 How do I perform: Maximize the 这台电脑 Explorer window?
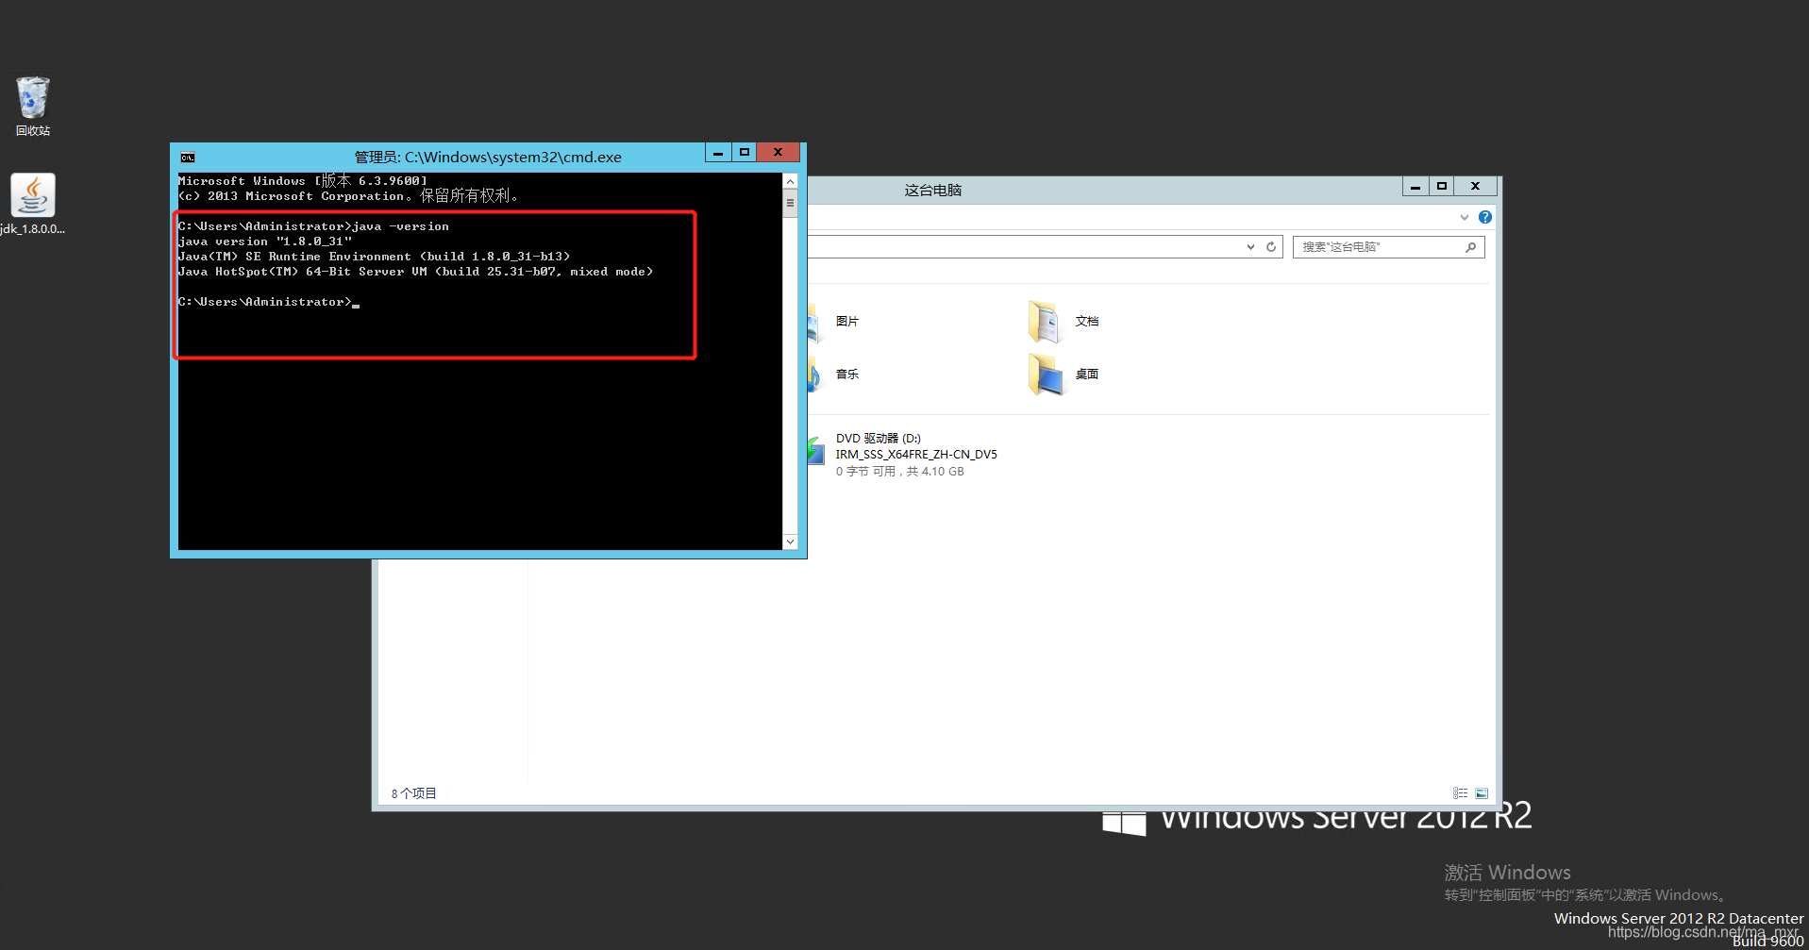1442,187
